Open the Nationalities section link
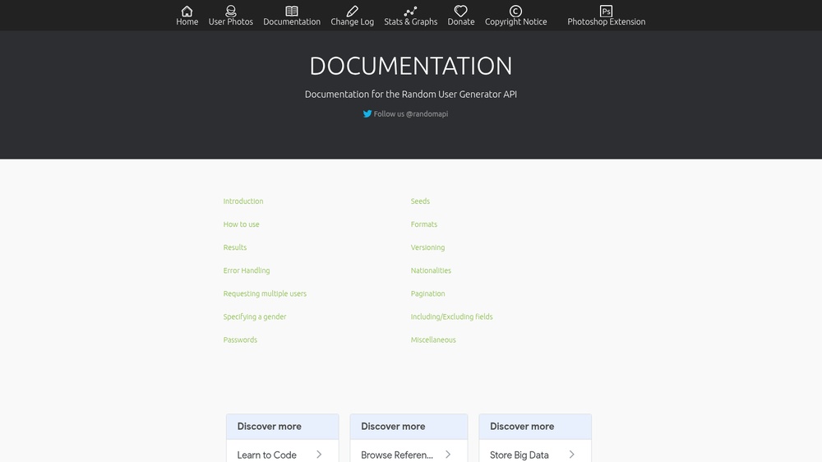Image resolution: width=822 pixels, height=462 pixels. 431,270
